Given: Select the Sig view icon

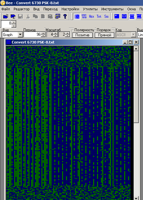Looking at the screenshot, I should click(106, 16).
